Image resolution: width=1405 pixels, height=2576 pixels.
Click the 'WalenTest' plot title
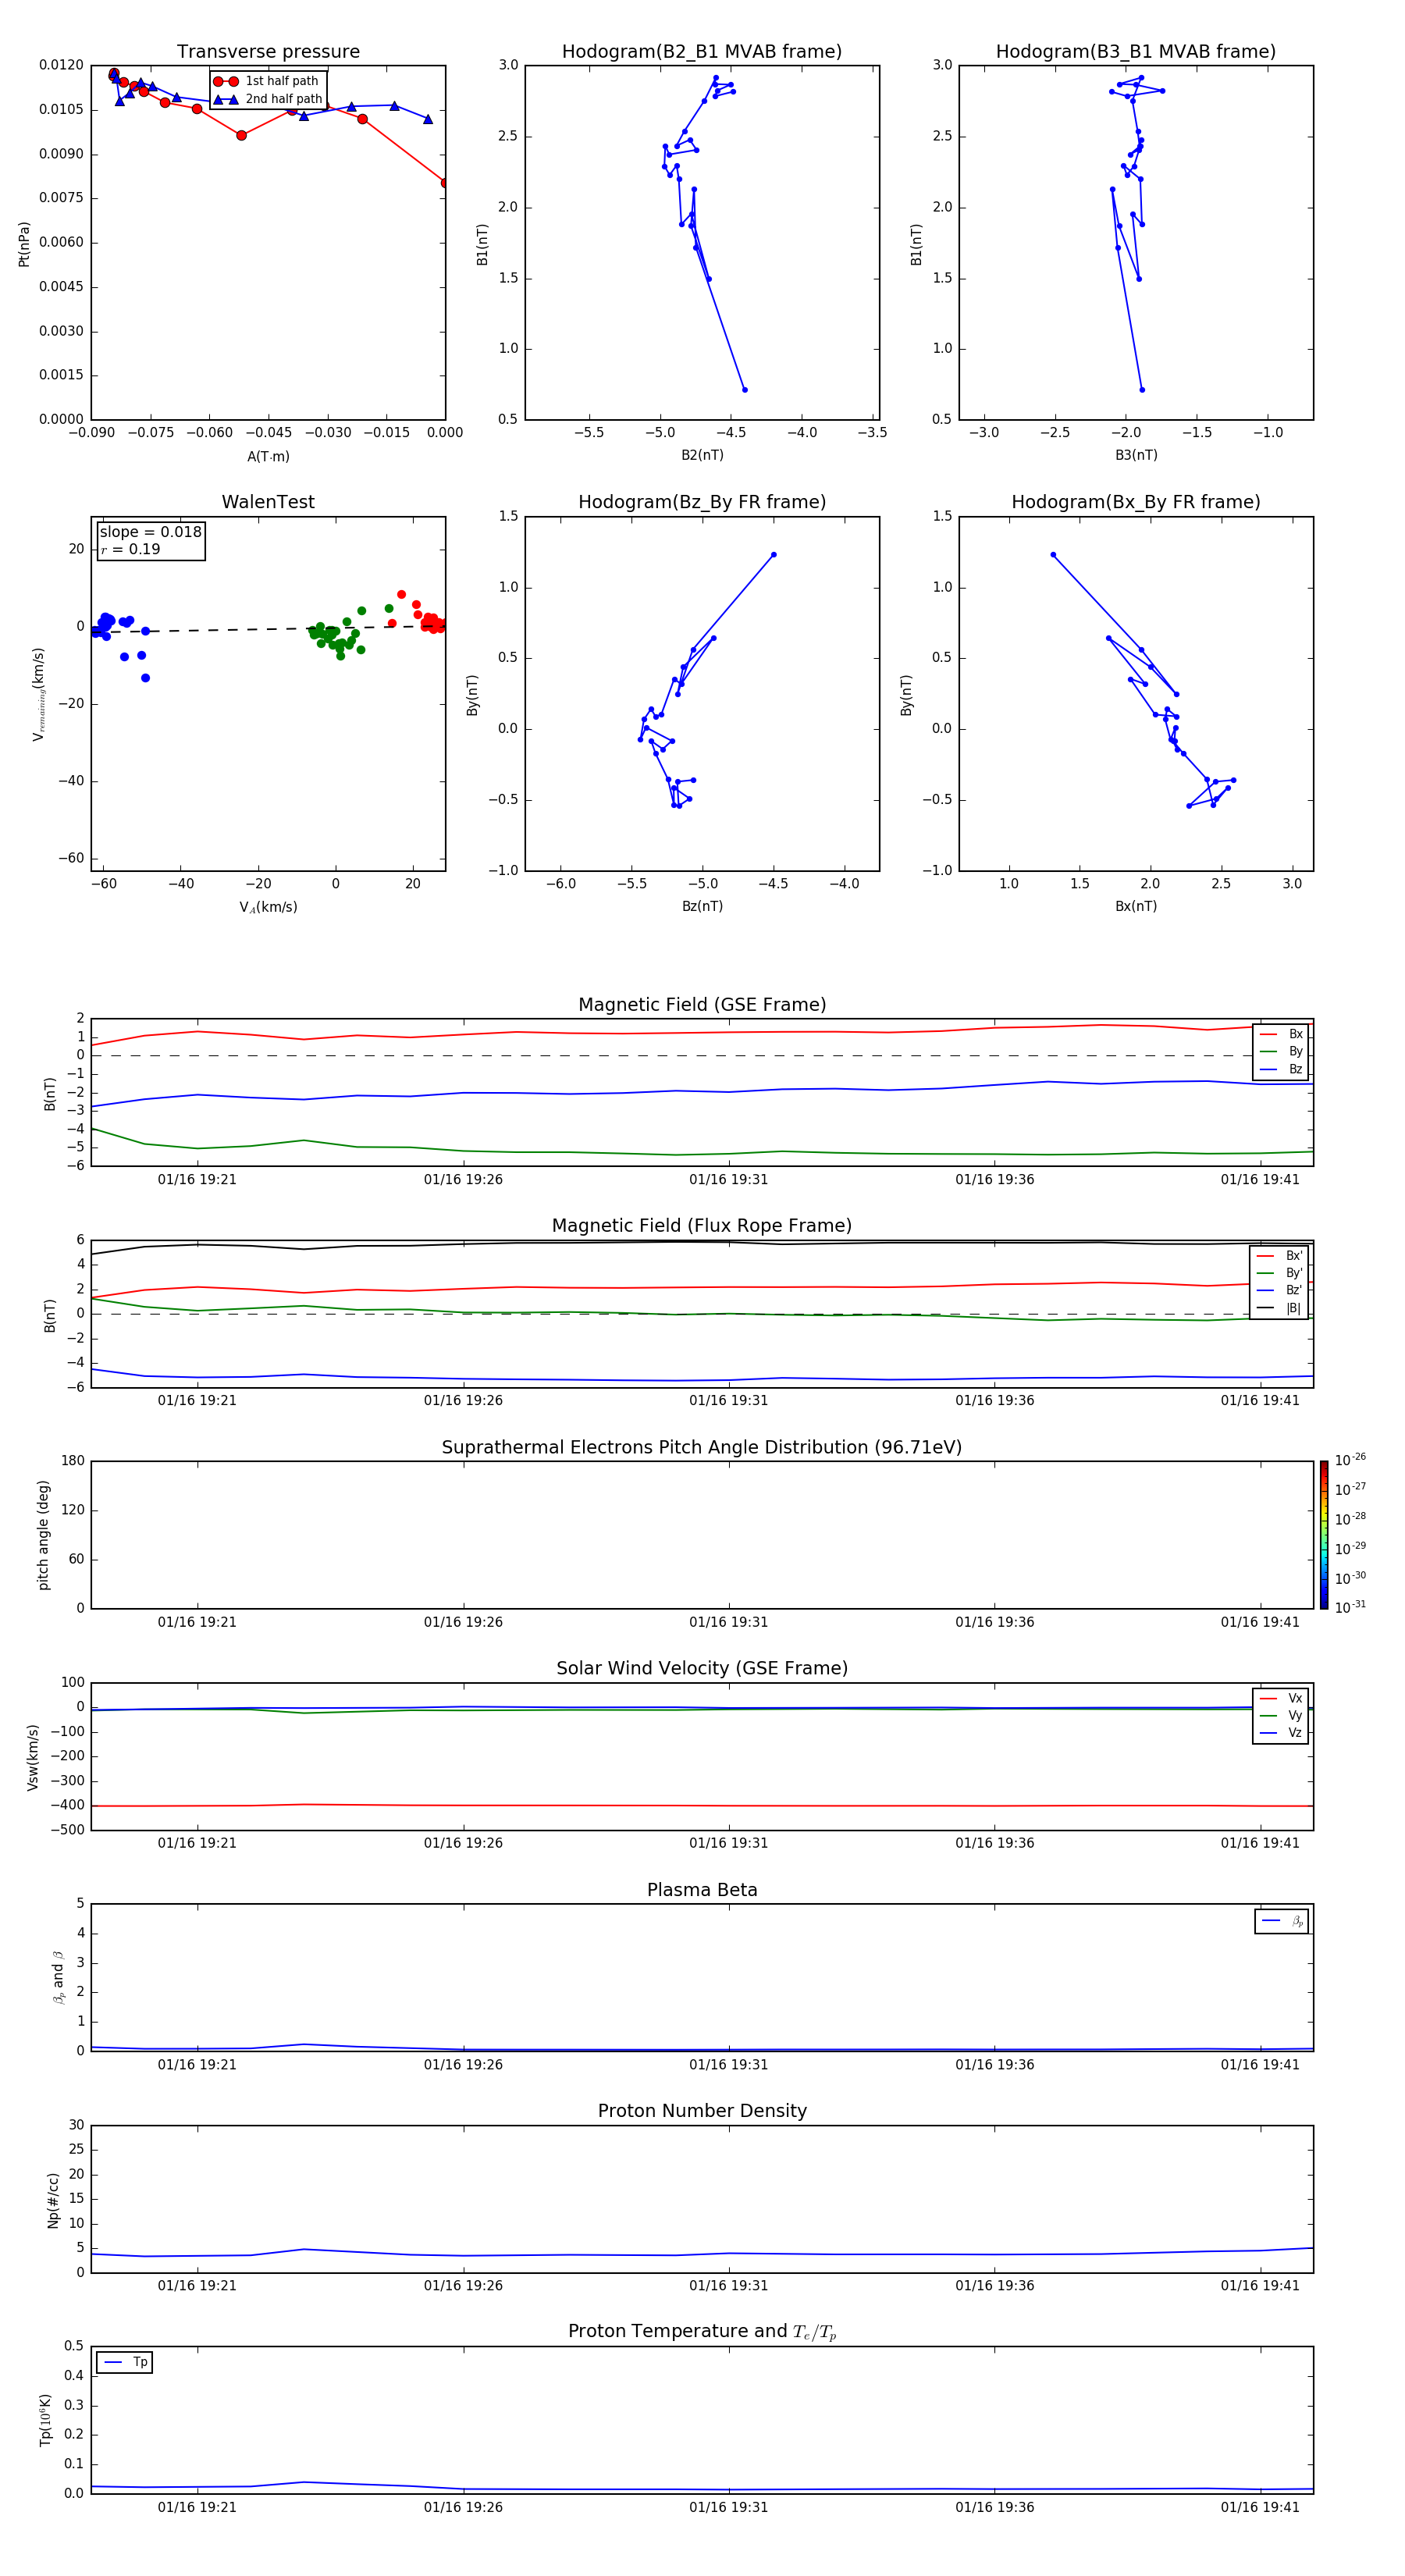[x=268, y=502]
